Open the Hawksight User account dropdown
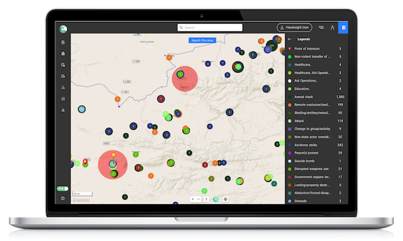This screenshot has height=241, width=403. [x=294, y=27]
